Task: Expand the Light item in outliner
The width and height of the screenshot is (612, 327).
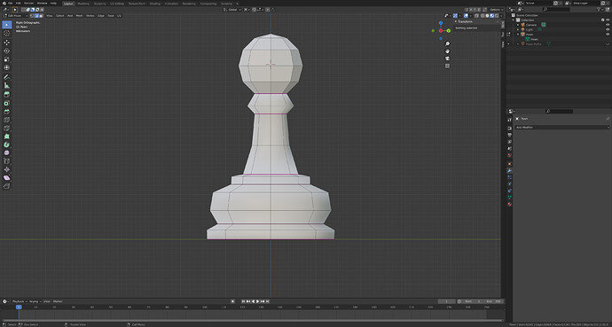Action: 518,29
